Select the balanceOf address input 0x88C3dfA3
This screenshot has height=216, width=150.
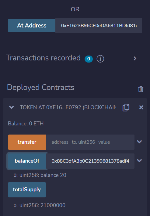[90, 161]
